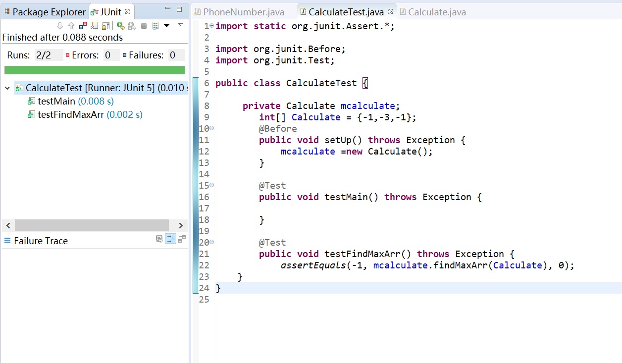Minimize the JUnit view panel
Screen dimensions: 622x363
click(168, 9)
